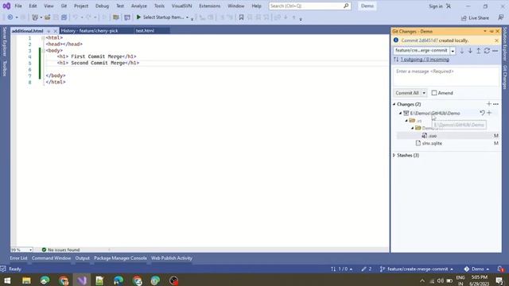Viewport: 509px width, 286px height.
Task: Open Git Changes window options dropdown
Action: pos(485,32)
